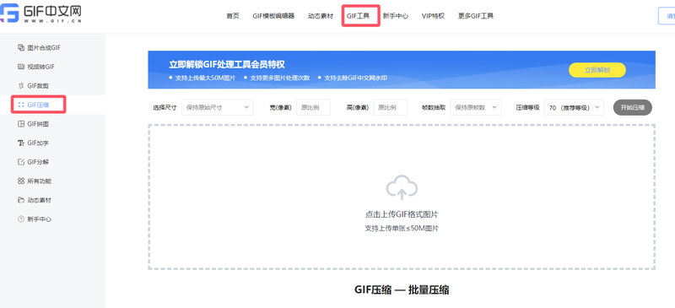This screenshot has width=675, height=308.
Task: Go to 首页 in top navigation
Action: [x=233, y=16]
